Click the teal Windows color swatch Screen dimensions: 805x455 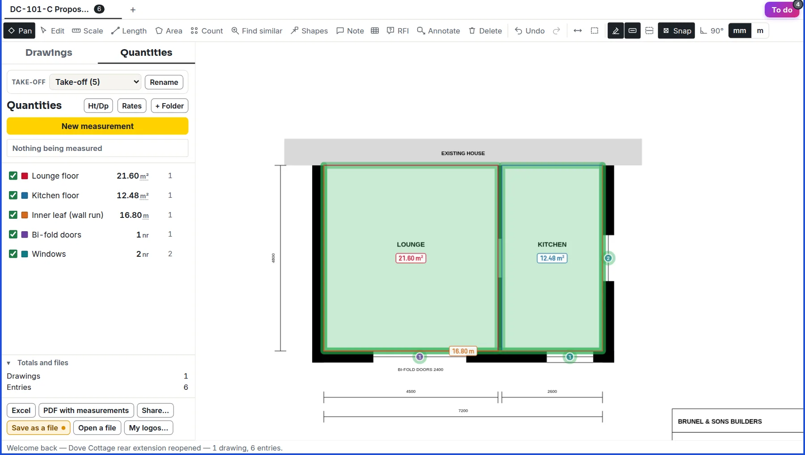pos(25,254)
